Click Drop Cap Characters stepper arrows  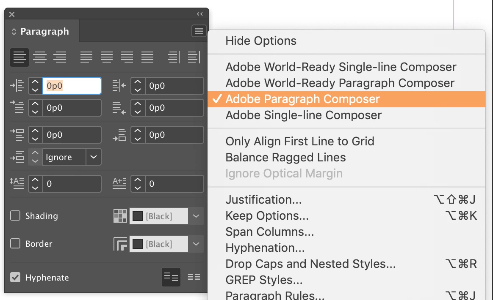point(138,183)
